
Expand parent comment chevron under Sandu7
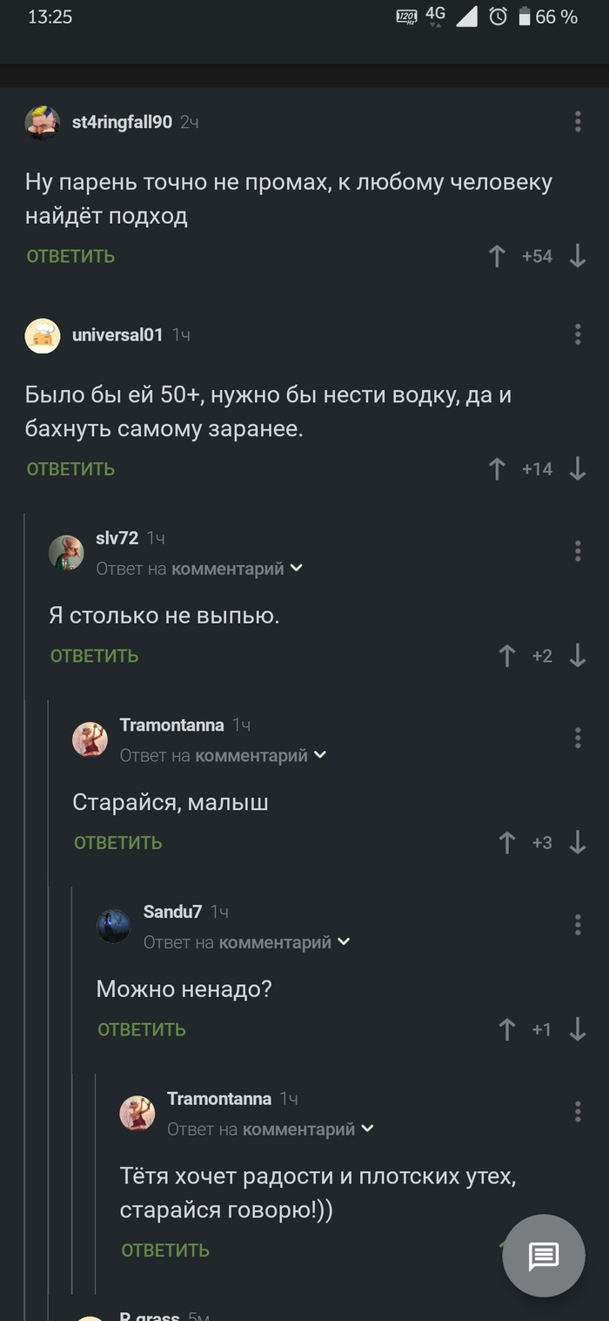[x=344, y=942]
